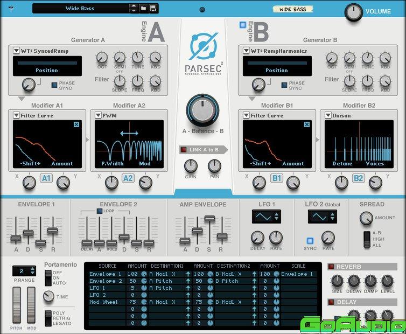Click the A2 modifier button
The height and width of the screenshot is (334, 406).
(128, 178)
